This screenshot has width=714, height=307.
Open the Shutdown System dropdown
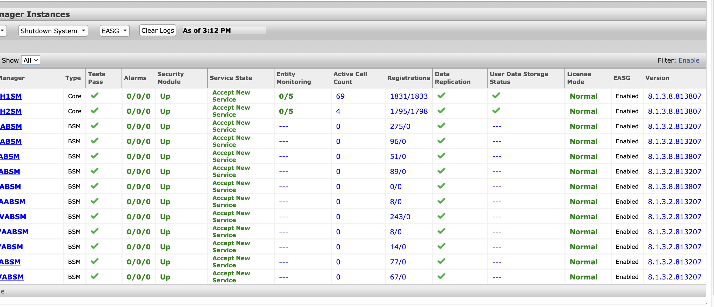click(53, 31)
